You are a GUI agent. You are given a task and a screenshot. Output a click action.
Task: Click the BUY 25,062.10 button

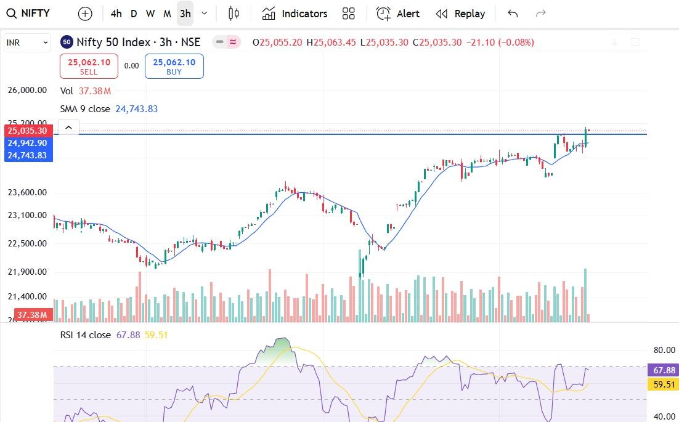tap(174, 66)
